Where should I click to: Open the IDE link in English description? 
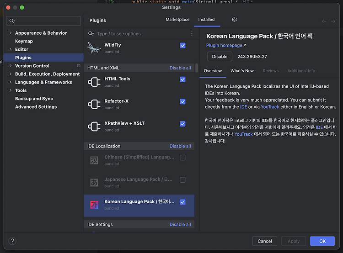tap(243, 107)
